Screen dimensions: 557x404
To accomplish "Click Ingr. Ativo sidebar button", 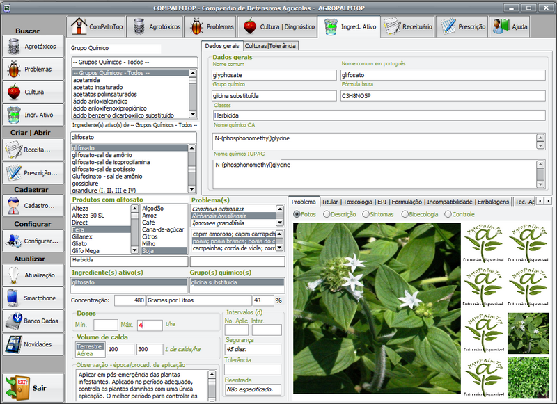I will pyautogui.click(x=33, y=115).
